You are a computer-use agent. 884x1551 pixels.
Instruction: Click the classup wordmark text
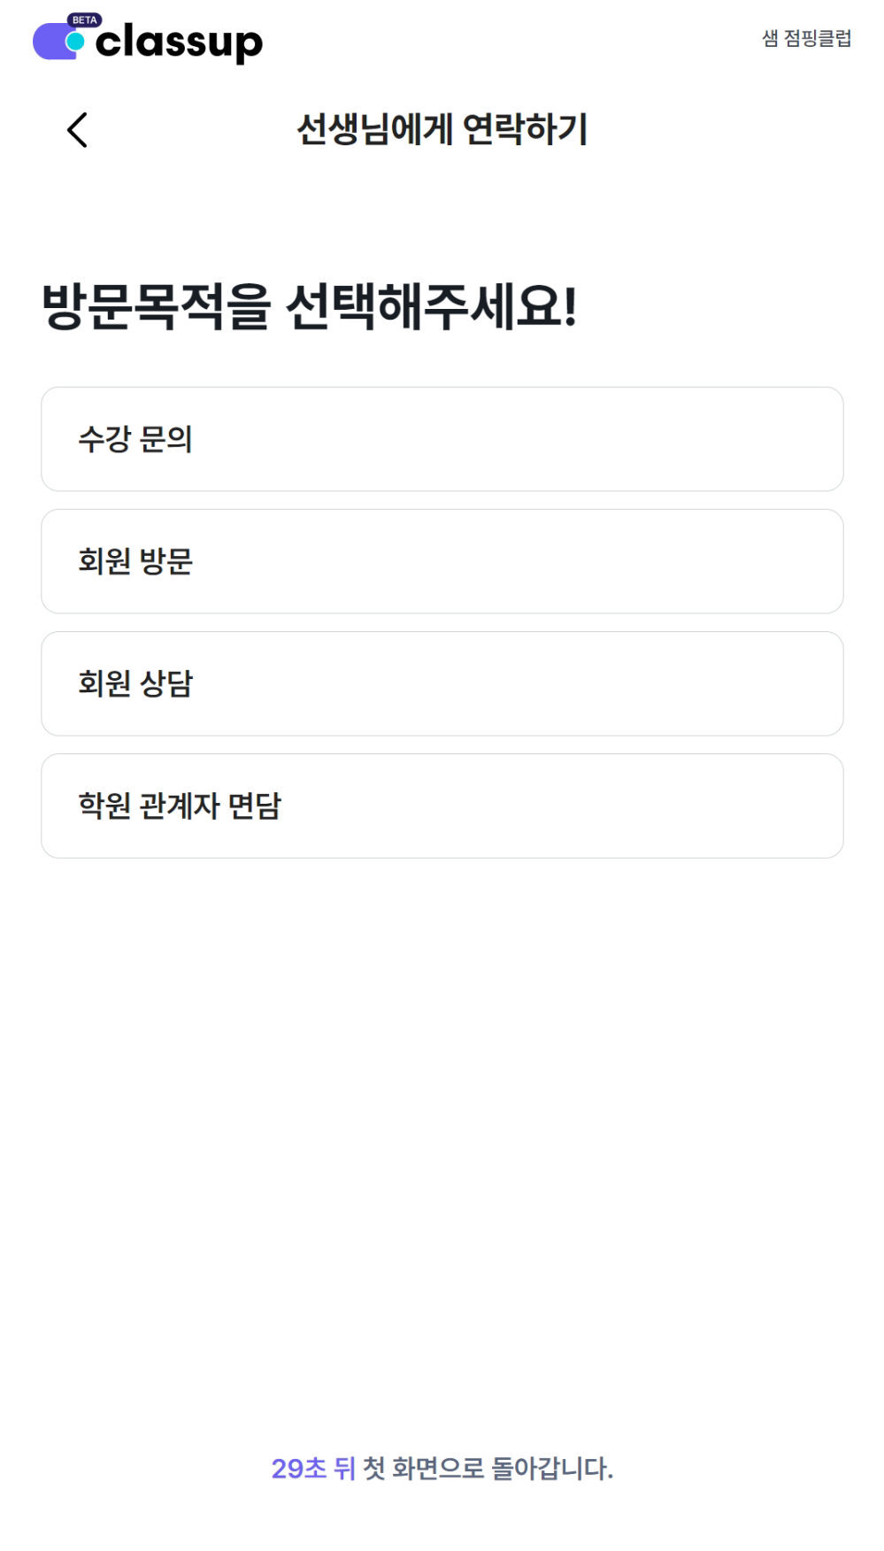point(179,42)
